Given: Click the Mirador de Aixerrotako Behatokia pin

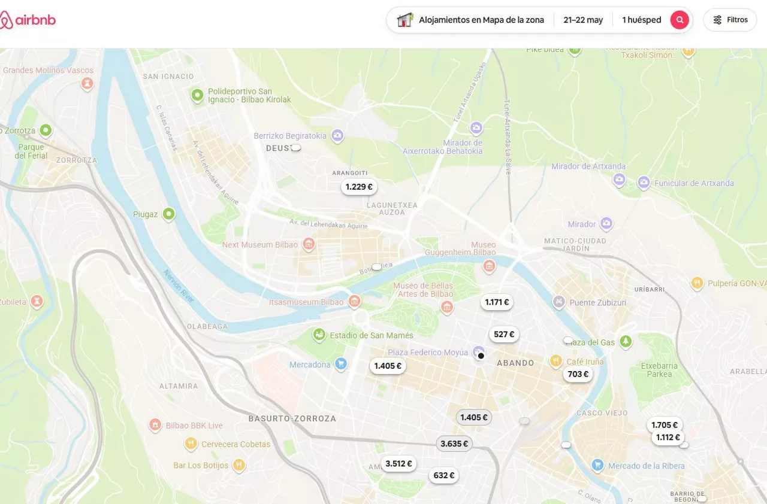Looking at the screenshot, I should tap(476, 127).
